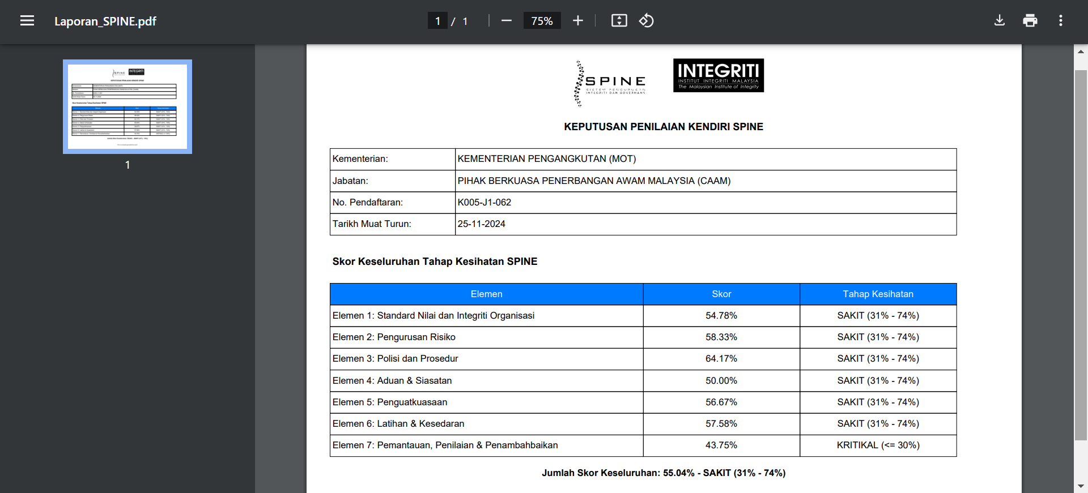Click the zoom in plus icon
Screen dimensions: 1088x493
click(x=577, y=21)
